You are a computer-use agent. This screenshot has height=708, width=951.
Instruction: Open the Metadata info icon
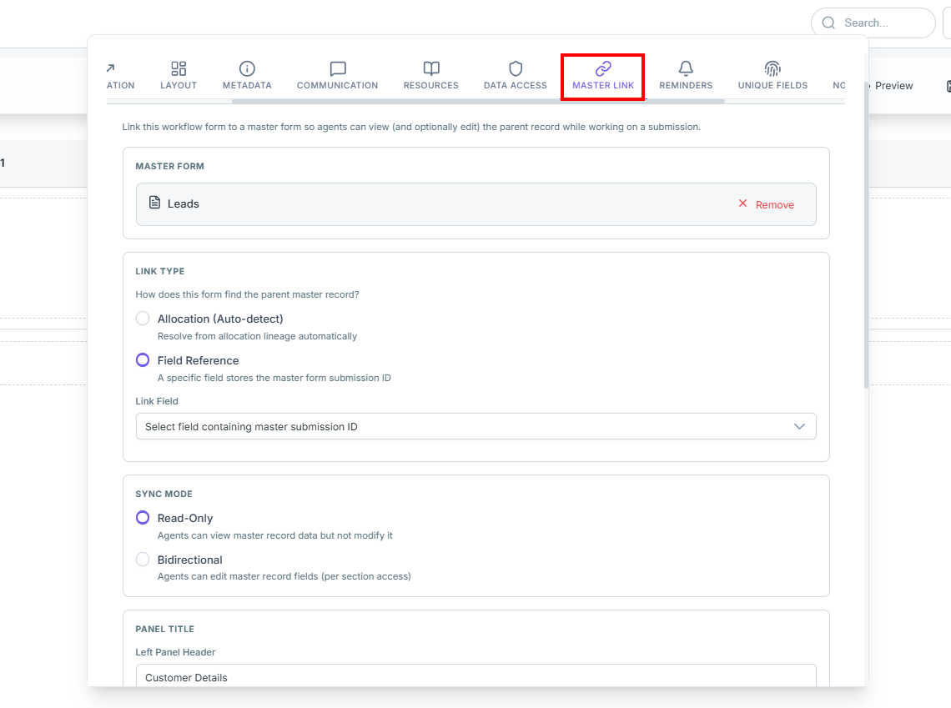tap(247, 68)
